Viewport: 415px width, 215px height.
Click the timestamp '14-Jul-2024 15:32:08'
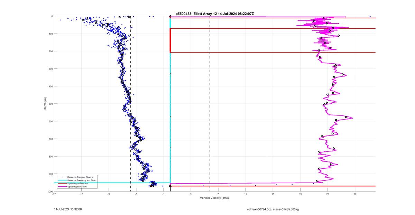click(x=68, y=209)
